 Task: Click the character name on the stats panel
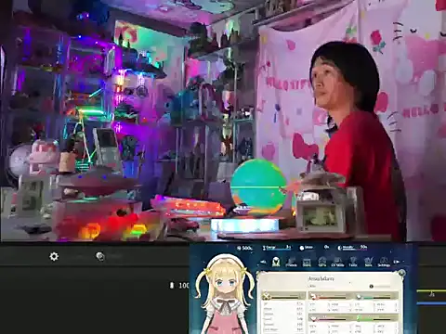coord(321,278)
